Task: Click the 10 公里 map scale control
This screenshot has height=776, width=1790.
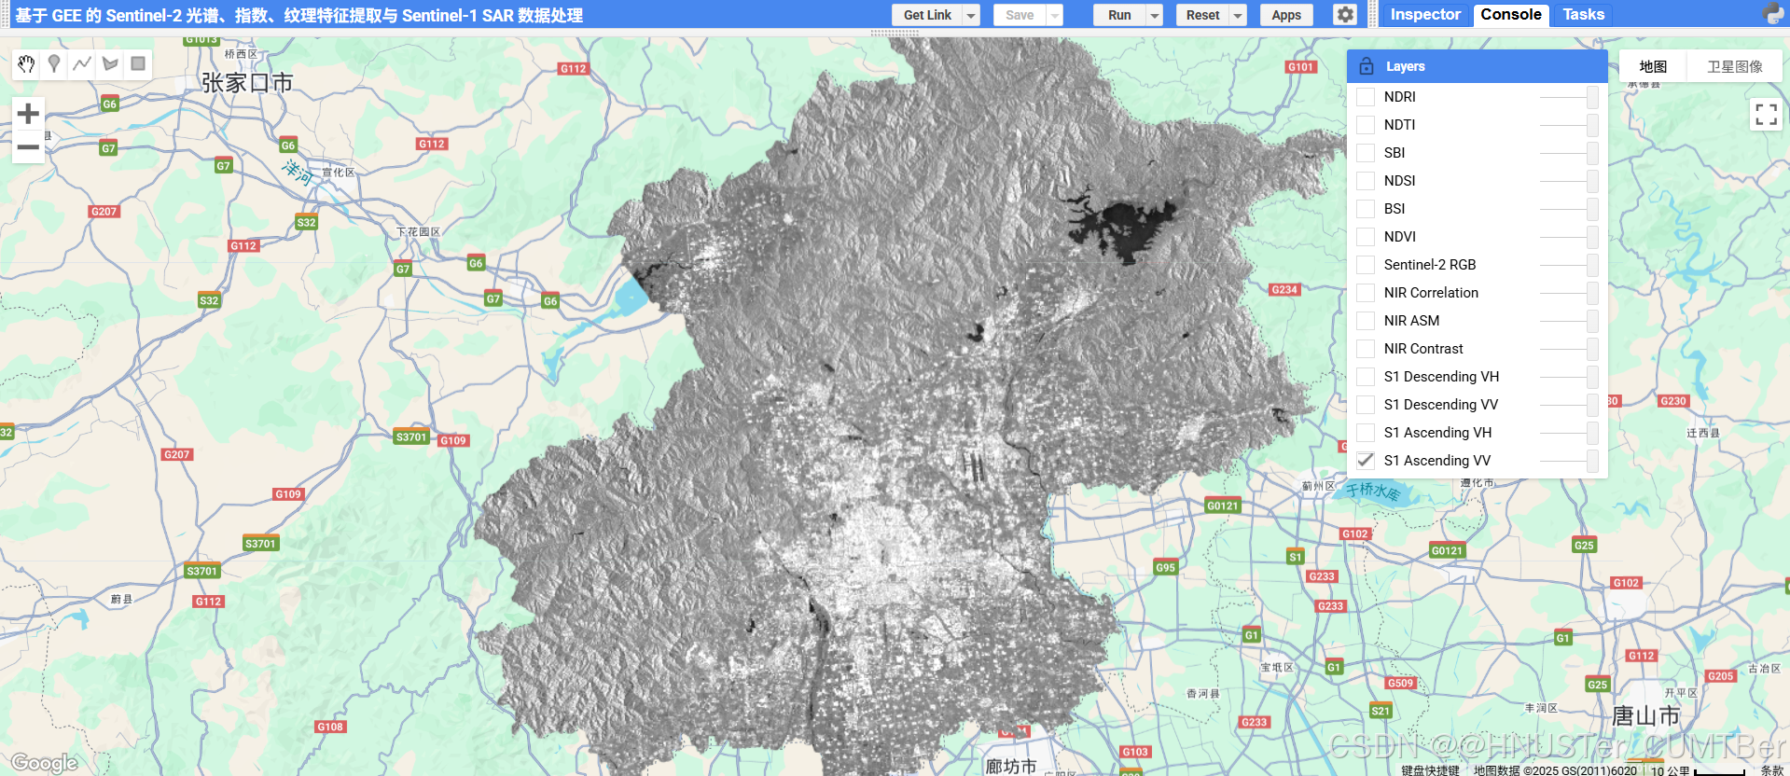Action: 1696,770
